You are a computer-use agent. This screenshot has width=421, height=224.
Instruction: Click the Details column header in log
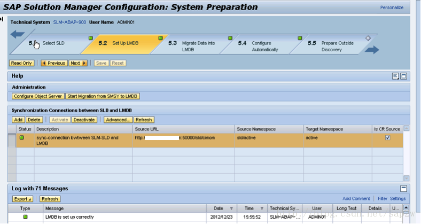375,208
